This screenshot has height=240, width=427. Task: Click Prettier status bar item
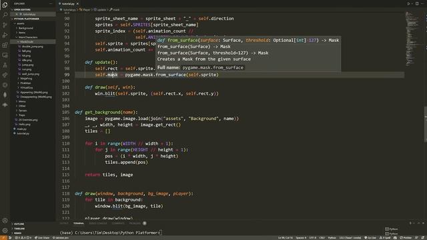pos(406,238)
